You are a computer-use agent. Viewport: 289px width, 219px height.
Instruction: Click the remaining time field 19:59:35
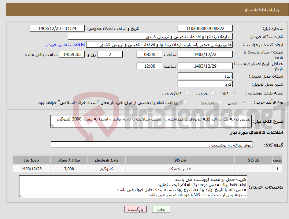tap(72, 54)
